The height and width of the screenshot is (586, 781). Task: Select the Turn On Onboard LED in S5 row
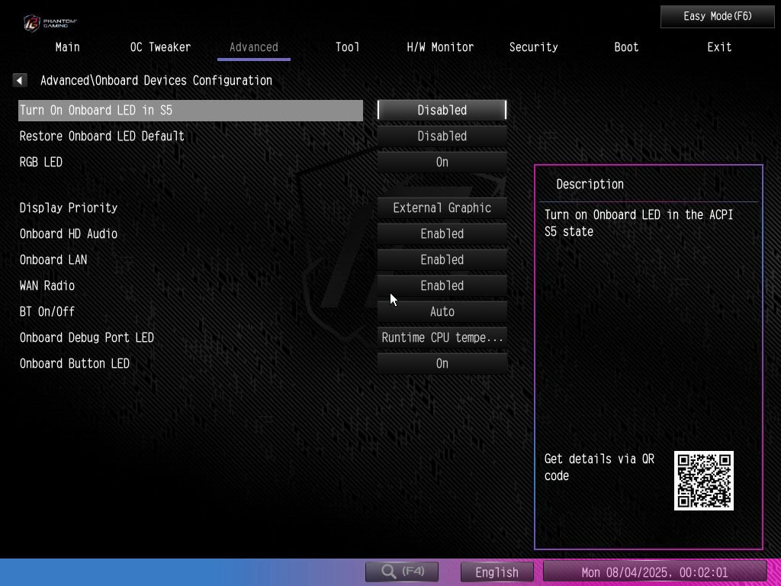[190, 110]
